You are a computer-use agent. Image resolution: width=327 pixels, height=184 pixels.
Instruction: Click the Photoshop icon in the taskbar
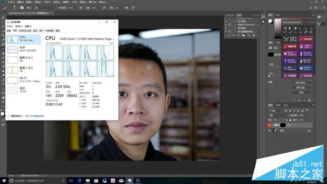click(x=138, y=180)
